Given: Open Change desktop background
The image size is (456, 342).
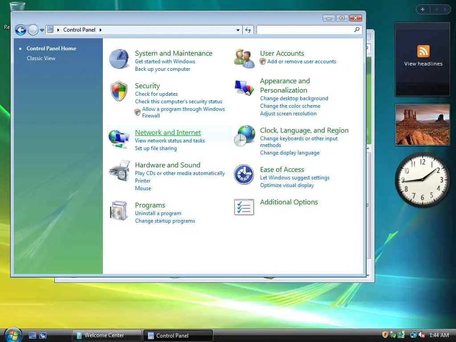Looking at the screenshot, I should click(294, 98).
